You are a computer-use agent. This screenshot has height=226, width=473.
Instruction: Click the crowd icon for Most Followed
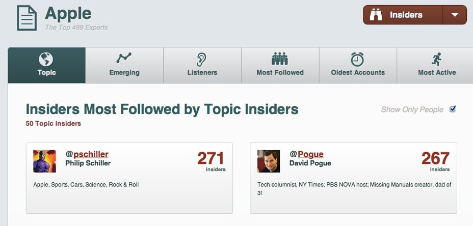(x=280, y=59)
